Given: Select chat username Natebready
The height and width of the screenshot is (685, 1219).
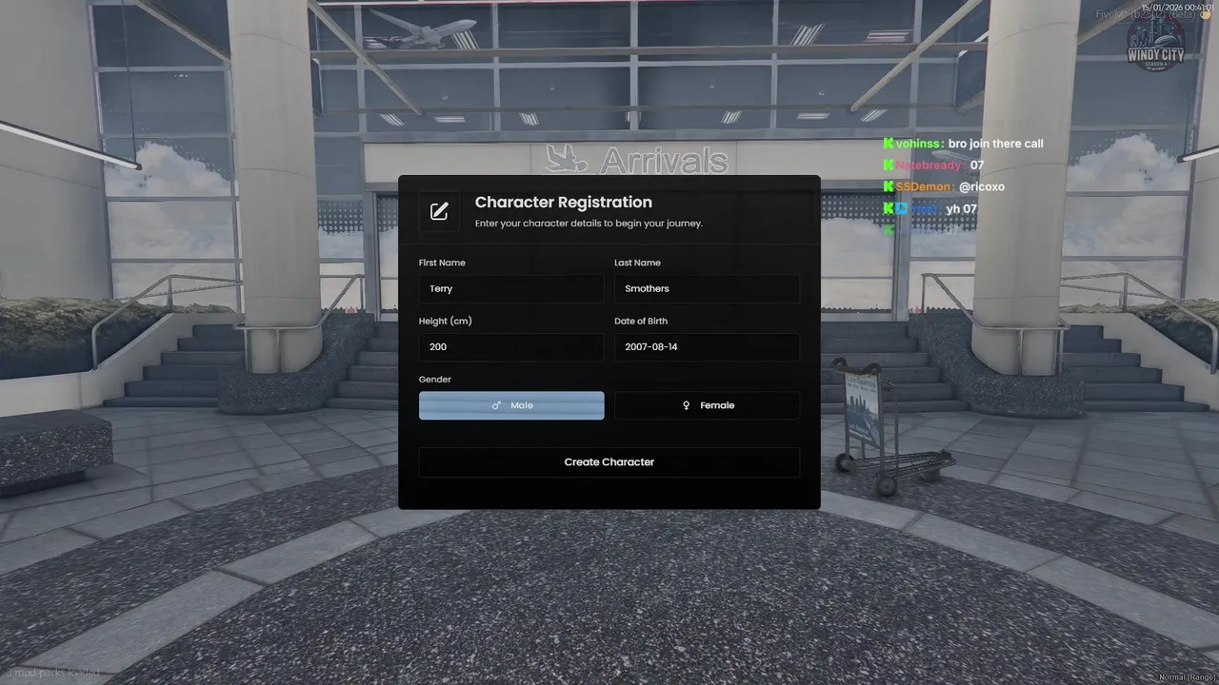Looking at the screenshot, I should 930,166.
